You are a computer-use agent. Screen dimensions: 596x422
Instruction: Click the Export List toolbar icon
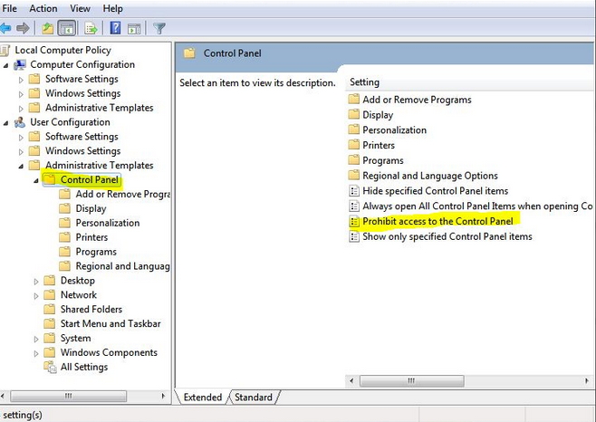(x=91, y=28)
